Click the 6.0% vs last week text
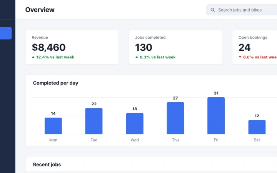Viewport: 277px width, 173px height. pyautogui.click(x=260, y=57)
